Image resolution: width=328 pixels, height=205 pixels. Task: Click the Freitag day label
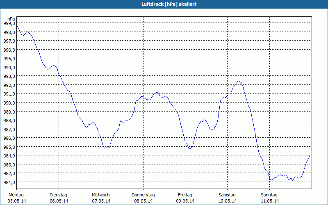tap(185, 195)
